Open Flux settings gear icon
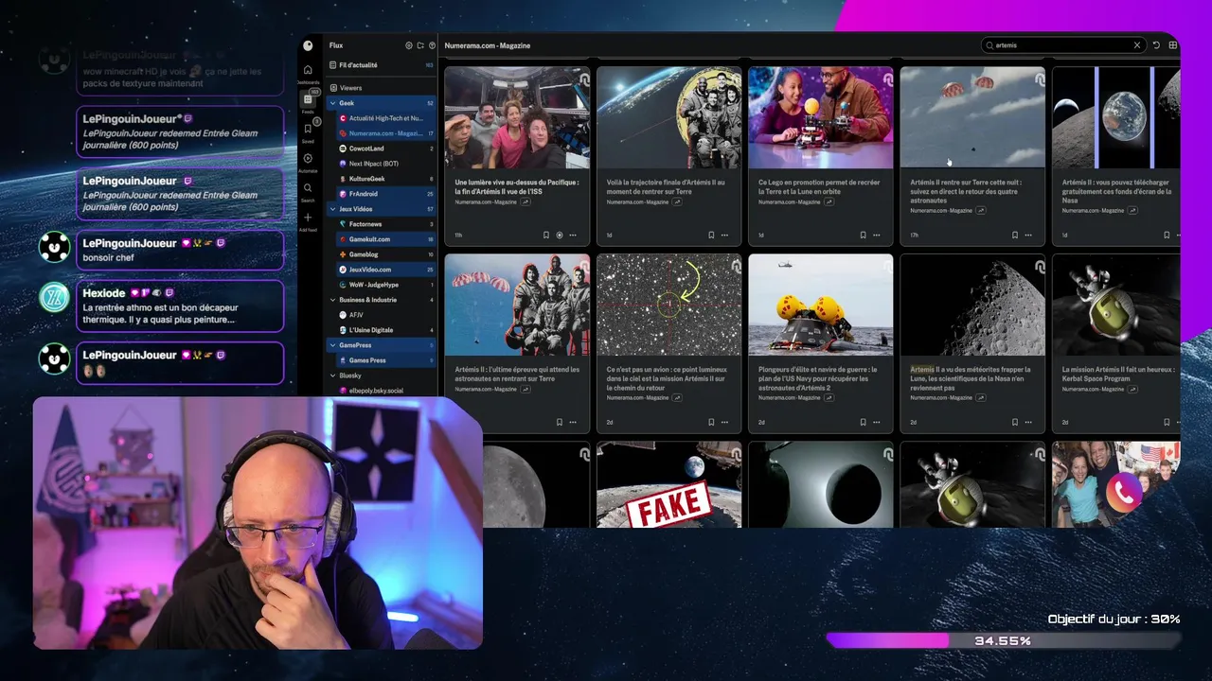Image resolution: width=1212 pixels, height=681 pixels. tap(409, 45)
